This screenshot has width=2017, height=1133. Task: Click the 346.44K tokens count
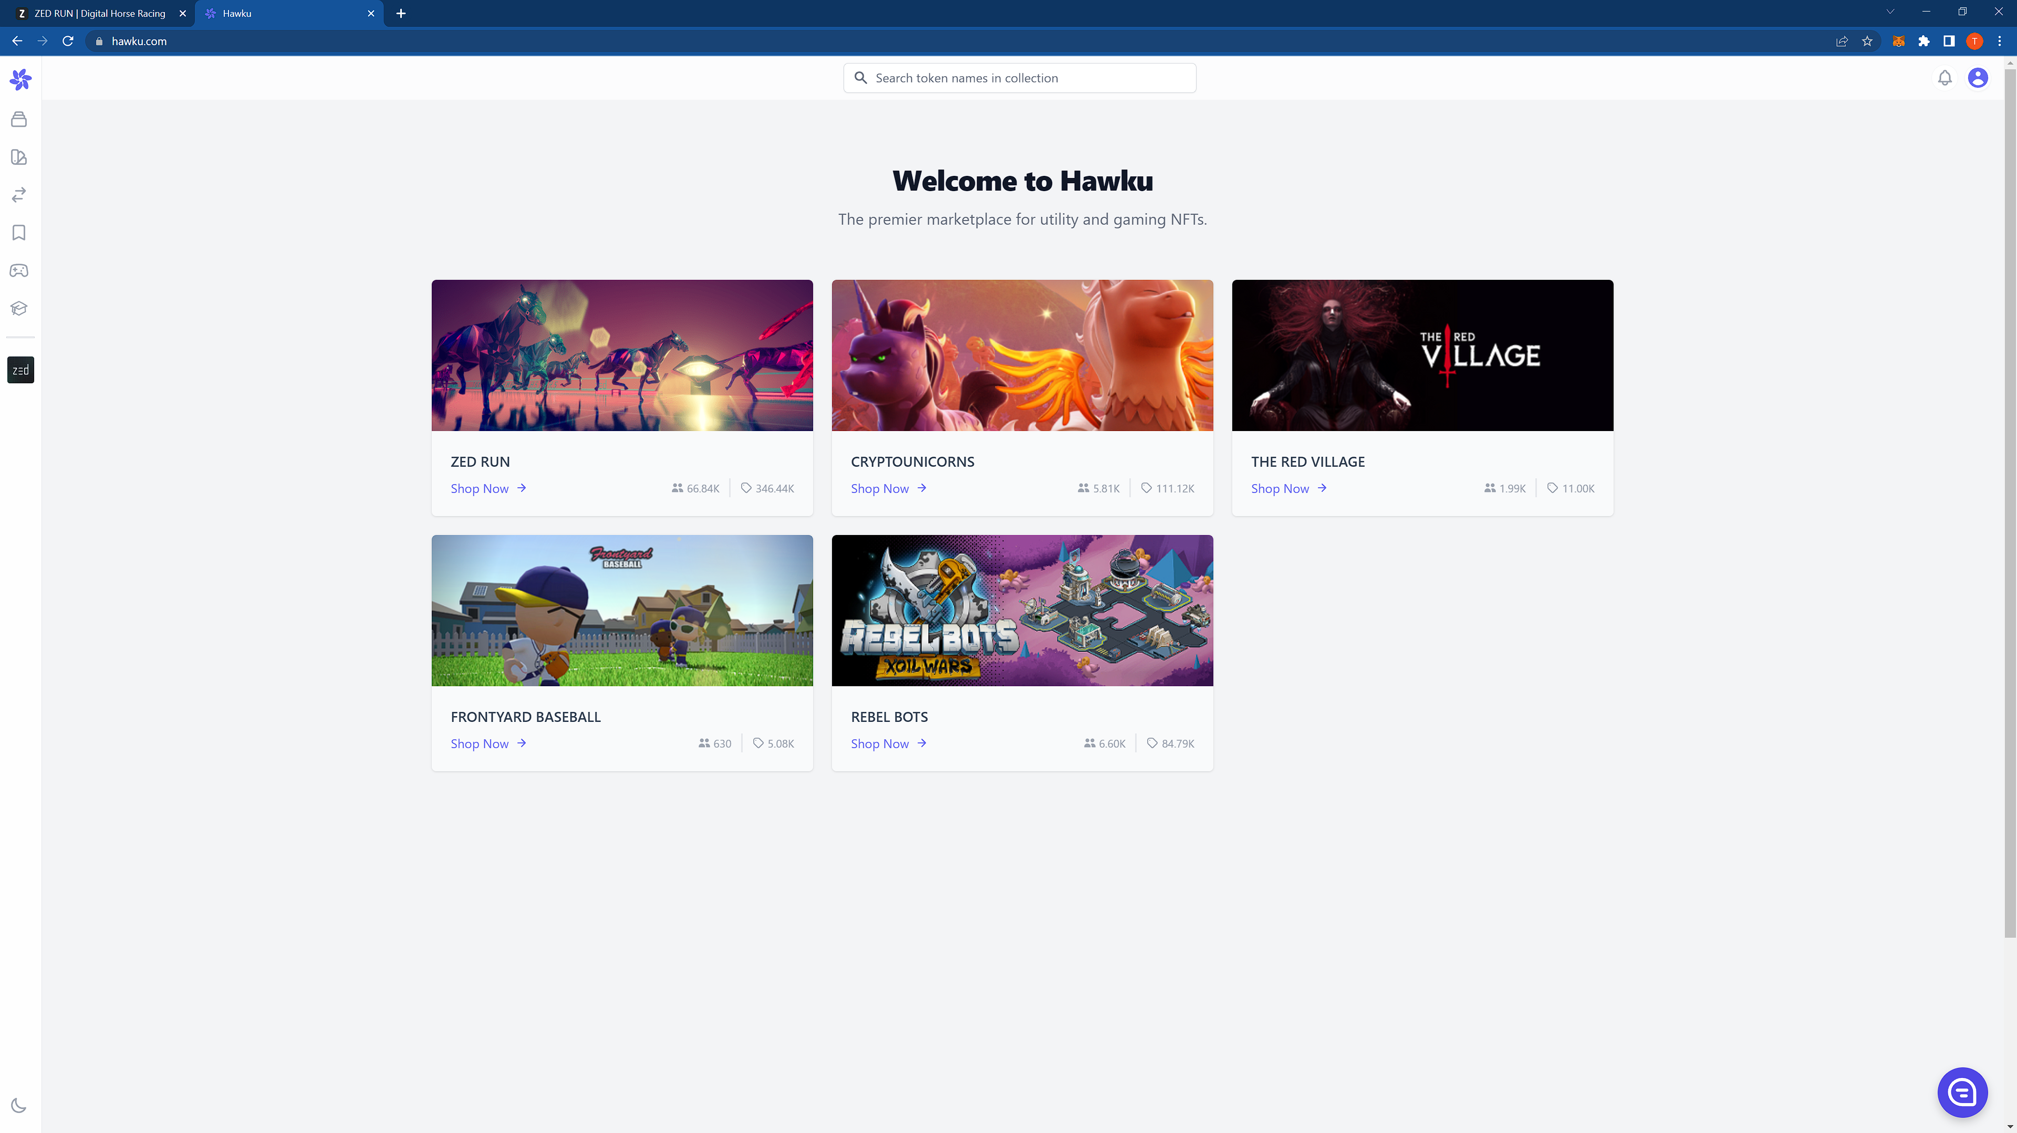click(767, 488)
